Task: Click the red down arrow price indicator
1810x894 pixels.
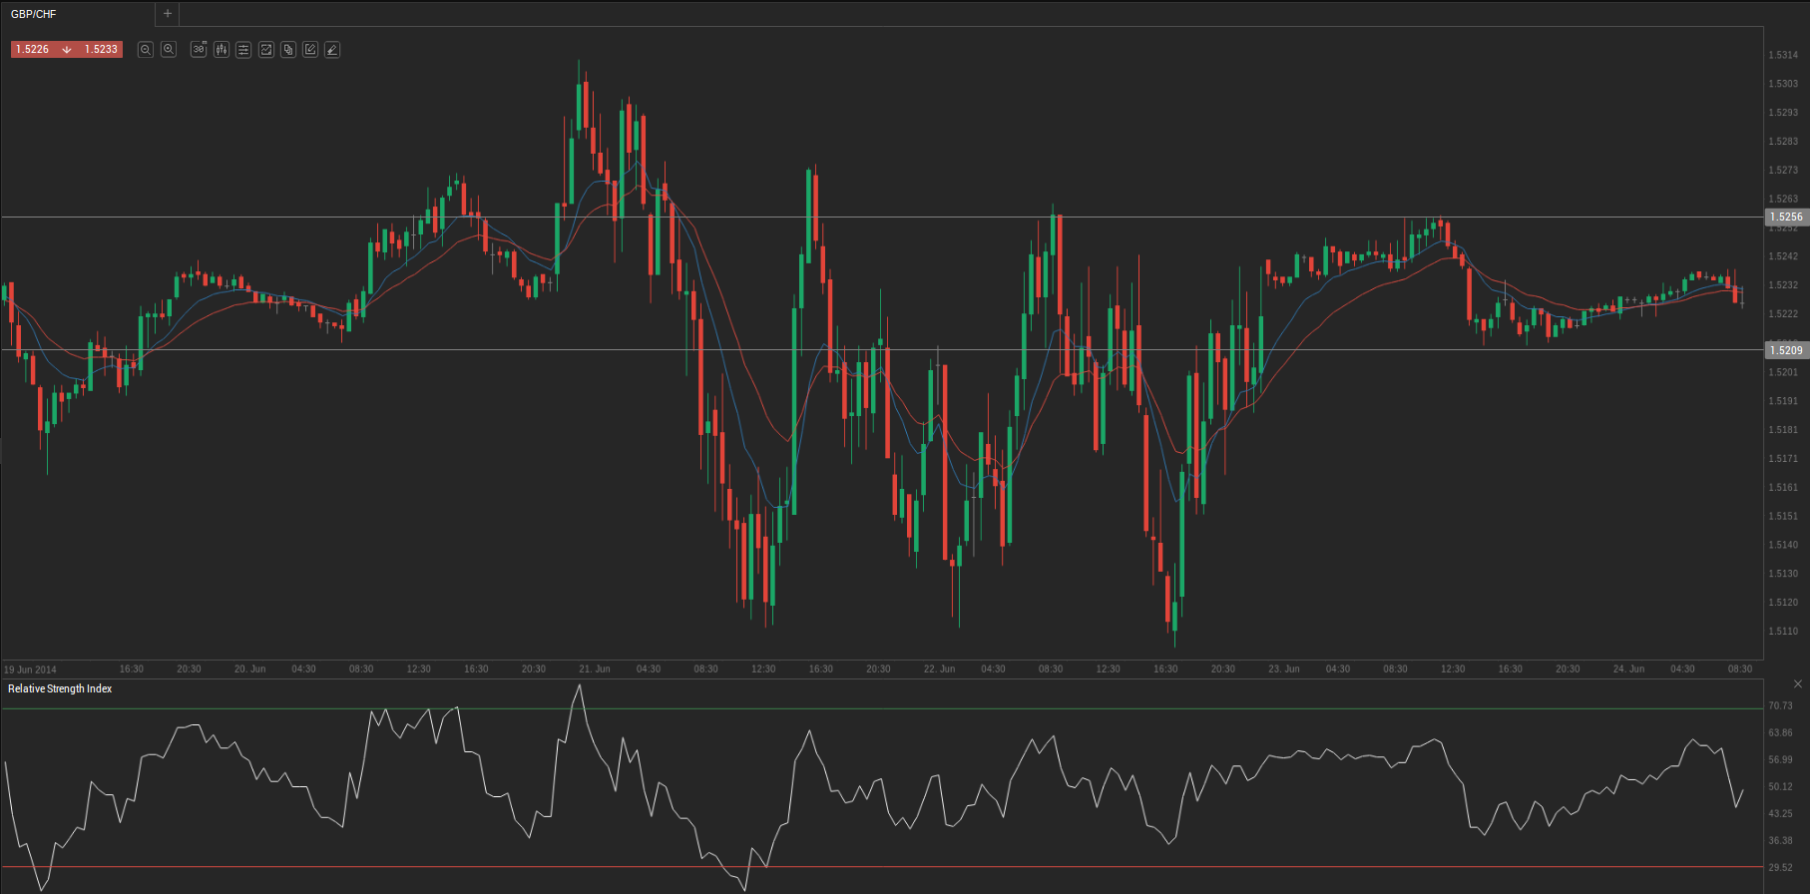Action: (x=67, y=50)
